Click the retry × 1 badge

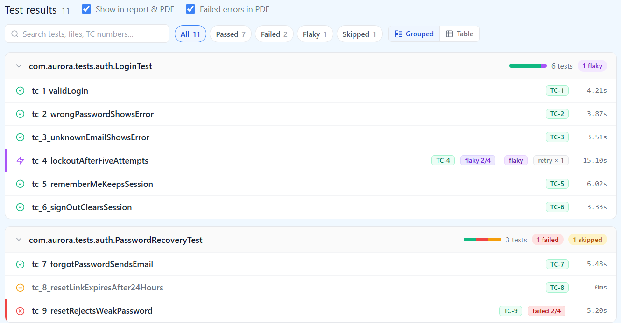(x=551, y=161)
